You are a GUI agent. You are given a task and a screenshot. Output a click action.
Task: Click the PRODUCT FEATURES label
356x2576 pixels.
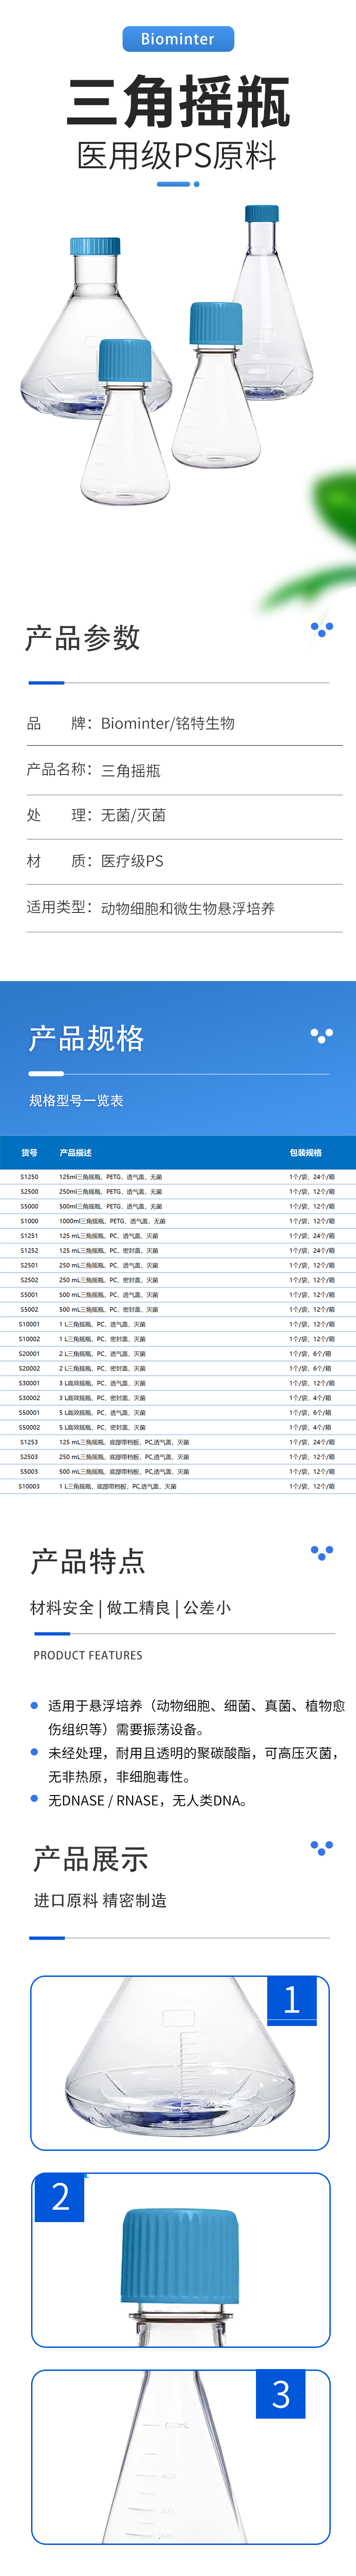88,1655
